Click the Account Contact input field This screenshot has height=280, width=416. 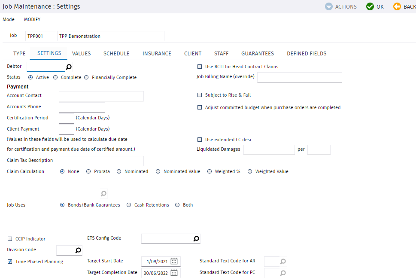101,96
